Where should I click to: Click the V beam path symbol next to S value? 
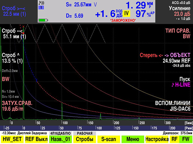[95, 5]
